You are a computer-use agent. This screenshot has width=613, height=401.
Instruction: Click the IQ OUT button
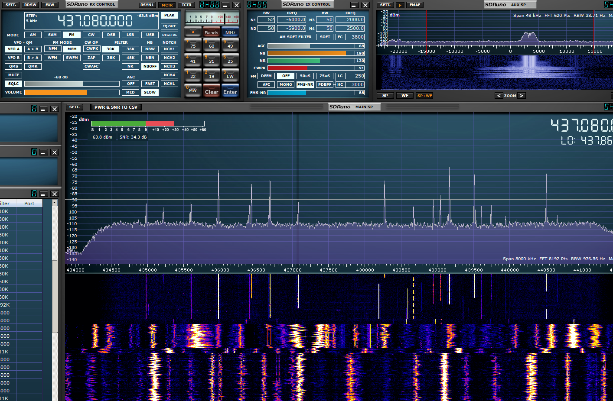tap(170, 26)
